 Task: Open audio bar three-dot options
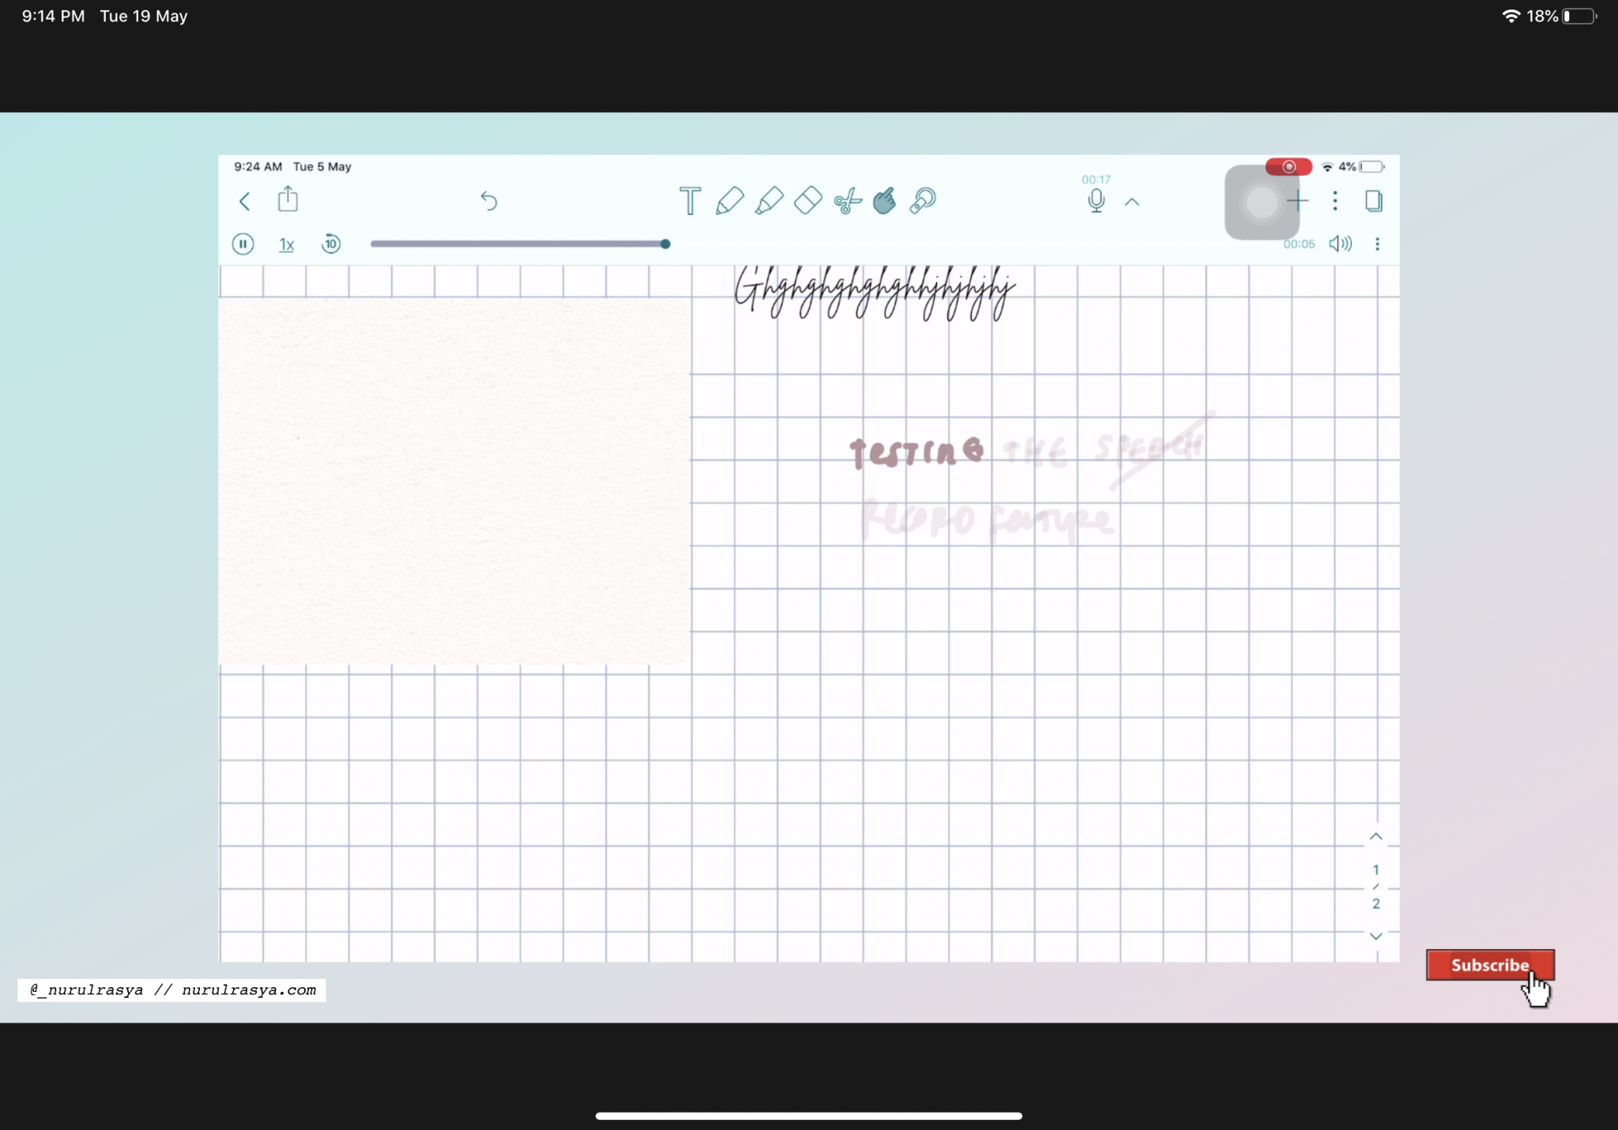pyautogui.click(x=1377, y=244)
